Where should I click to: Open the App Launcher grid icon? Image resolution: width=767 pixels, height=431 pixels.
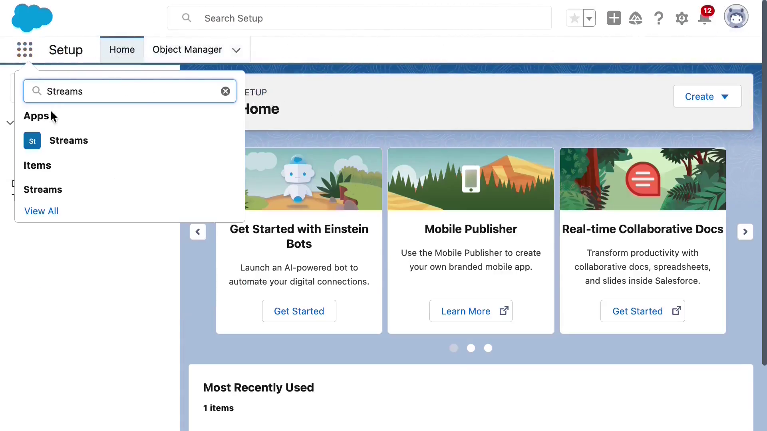pos(25,49)
